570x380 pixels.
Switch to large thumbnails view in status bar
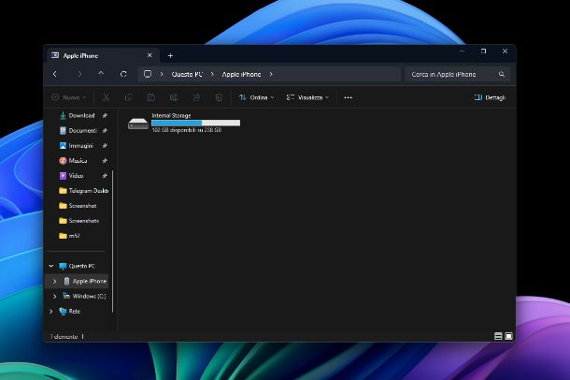(508, 336)
